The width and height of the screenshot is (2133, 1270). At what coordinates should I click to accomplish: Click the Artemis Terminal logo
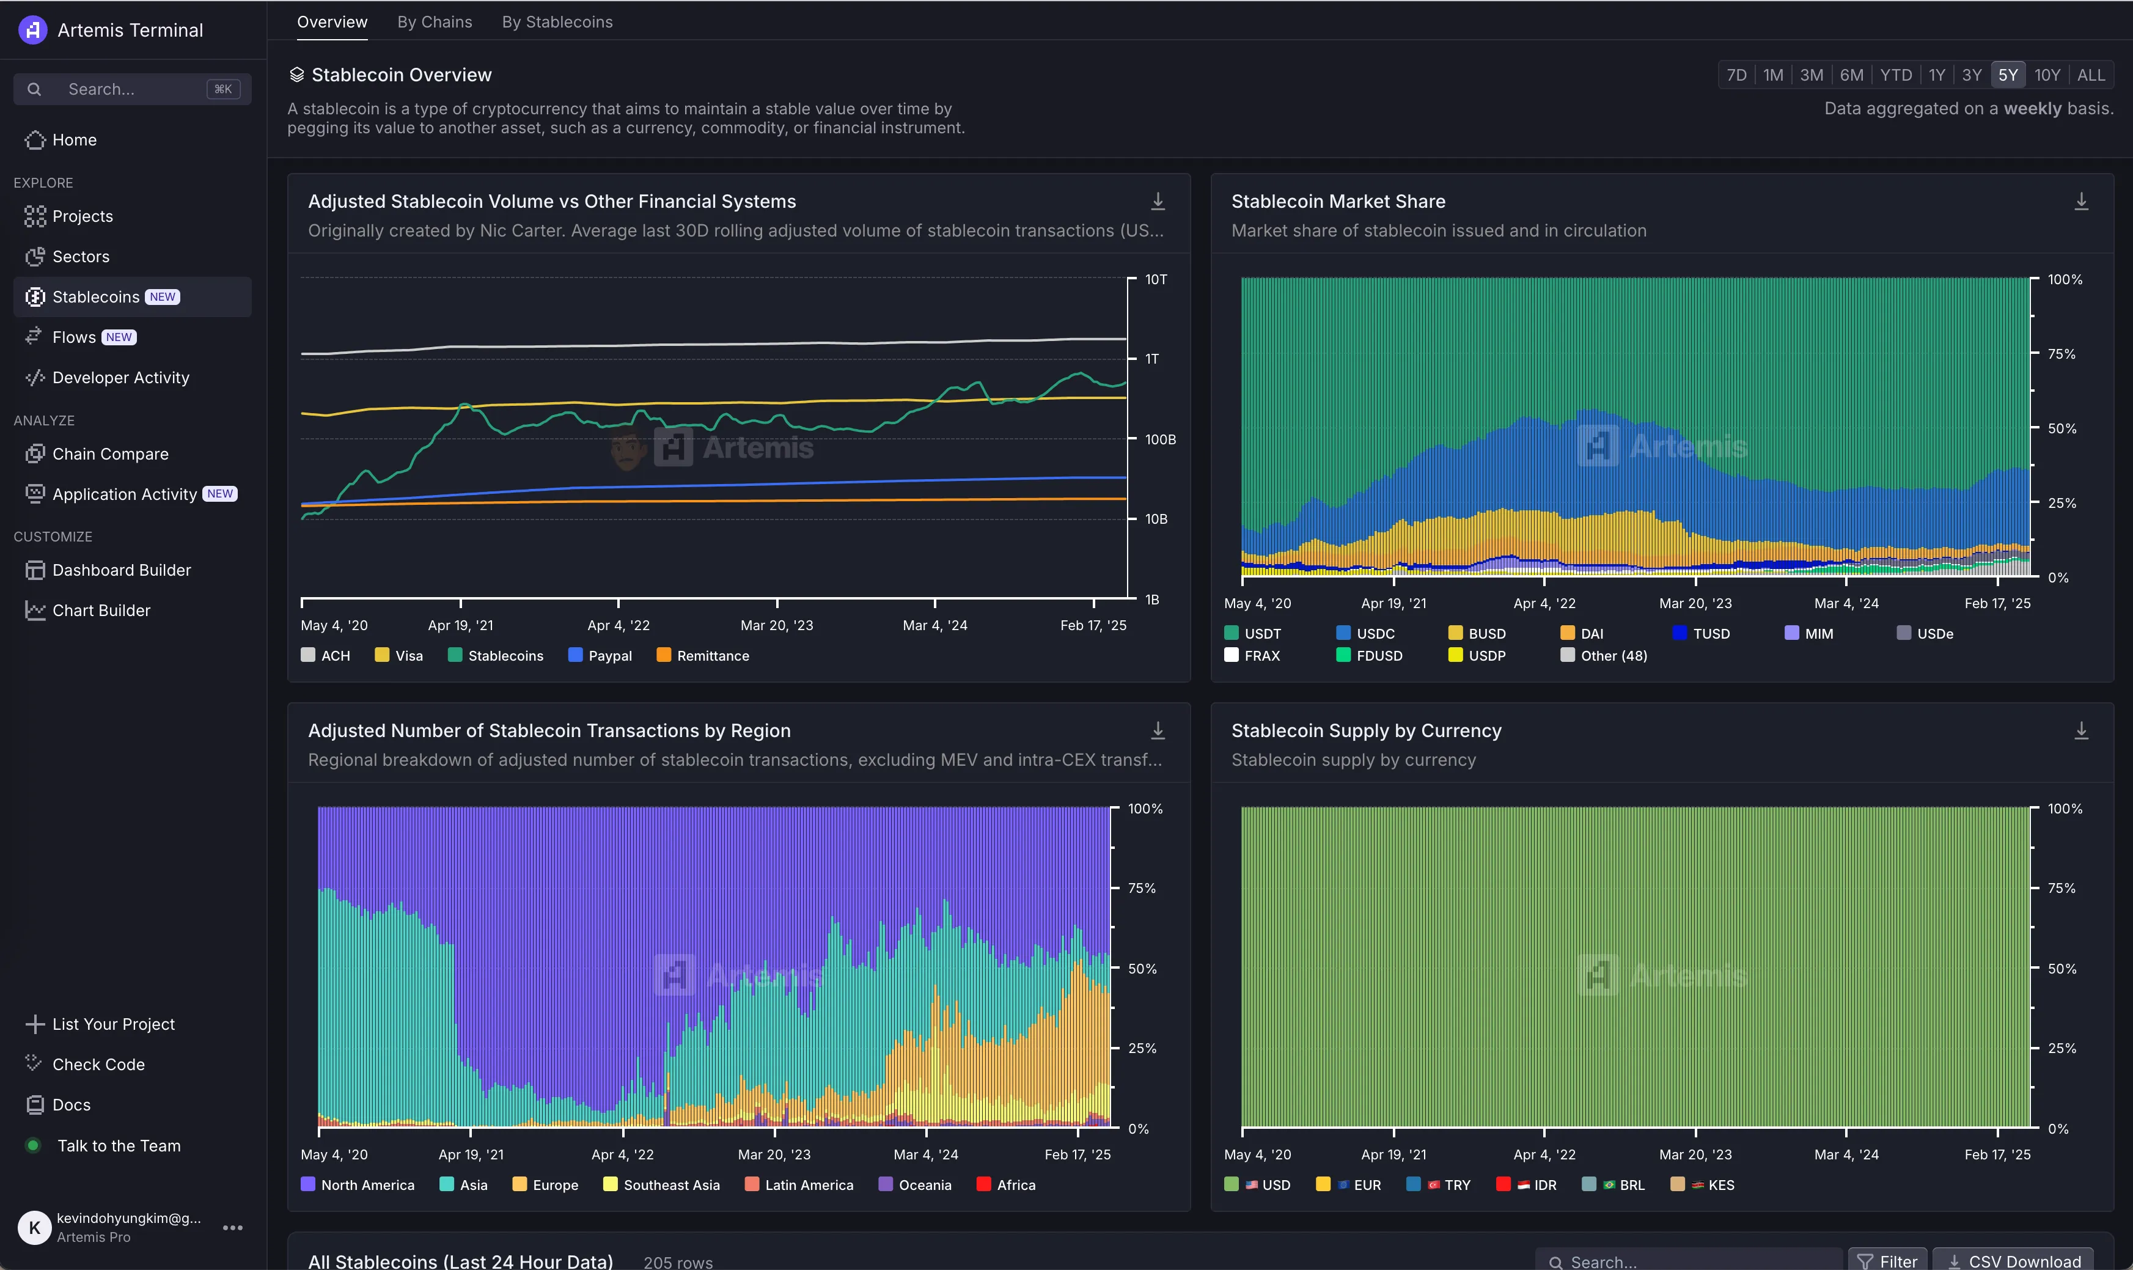point(32,30)
